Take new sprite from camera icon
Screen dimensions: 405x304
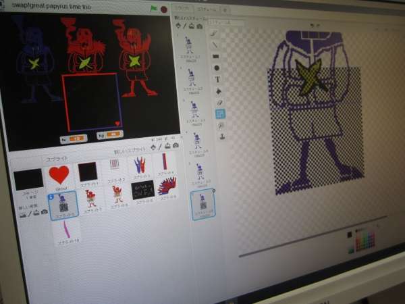175,145
